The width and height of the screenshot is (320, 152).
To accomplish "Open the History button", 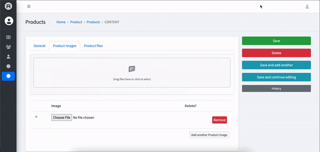I will click(276, 88).
